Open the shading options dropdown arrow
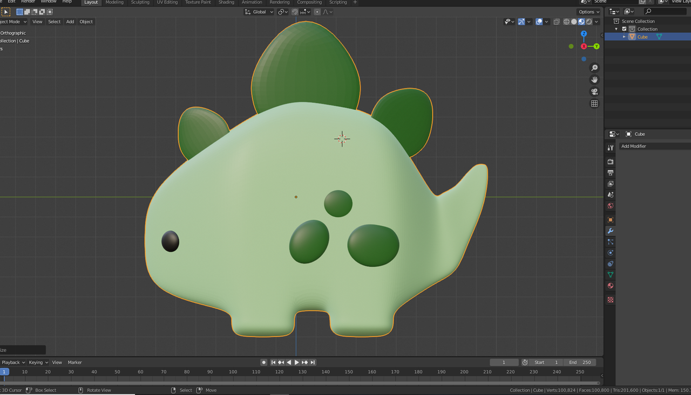 pyautogui.click(x=597, y=22)
